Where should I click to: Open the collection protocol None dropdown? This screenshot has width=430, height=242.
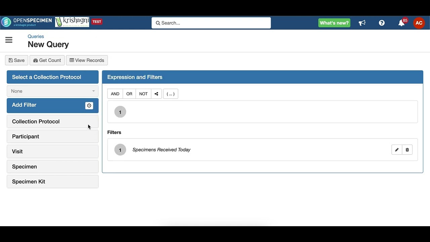click(x=53, y=91)
